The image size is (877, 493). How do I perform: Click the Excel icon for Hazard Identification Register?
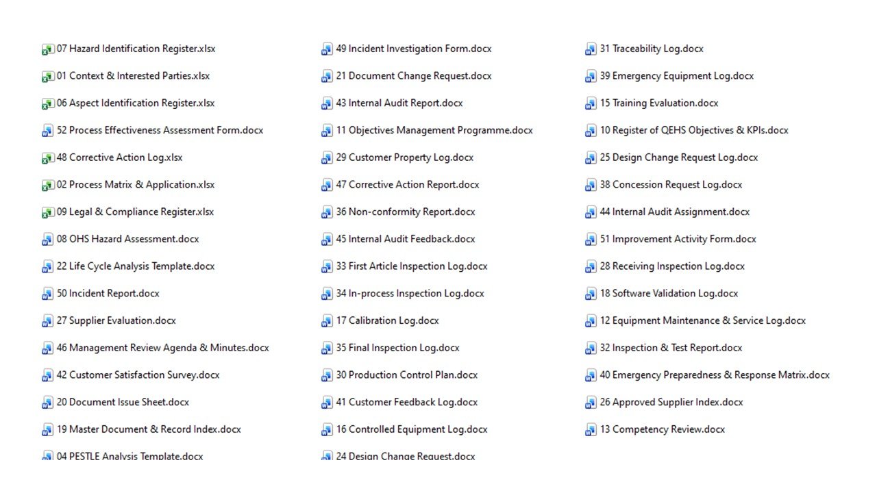point(47,49)
